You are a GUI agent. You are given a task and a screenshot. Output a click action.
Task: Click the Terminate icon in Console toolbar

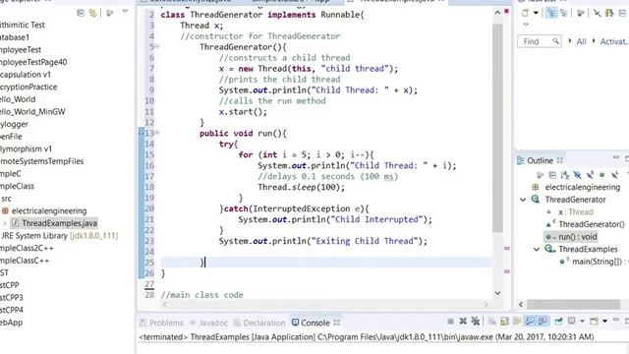[450, 322]
